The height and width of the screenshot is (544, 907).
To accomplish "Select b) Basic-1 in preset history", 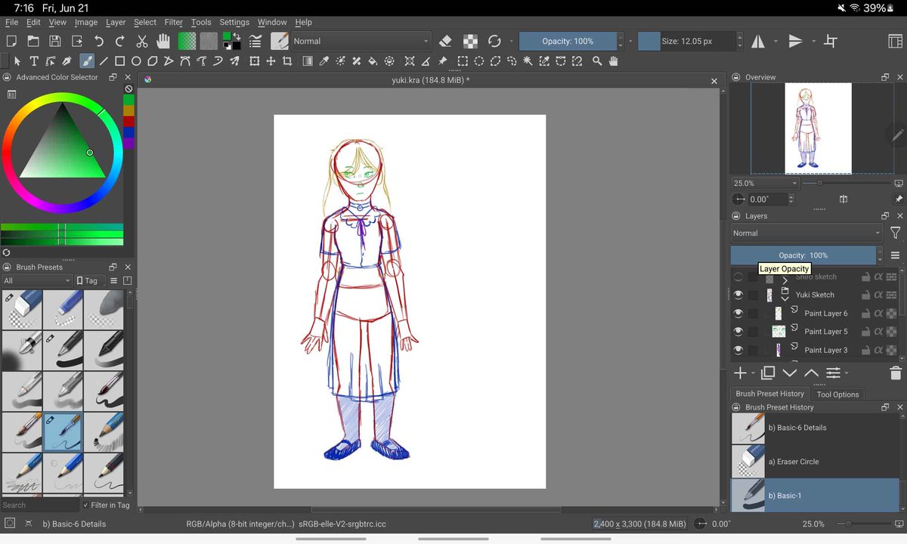I will [817, 496].
